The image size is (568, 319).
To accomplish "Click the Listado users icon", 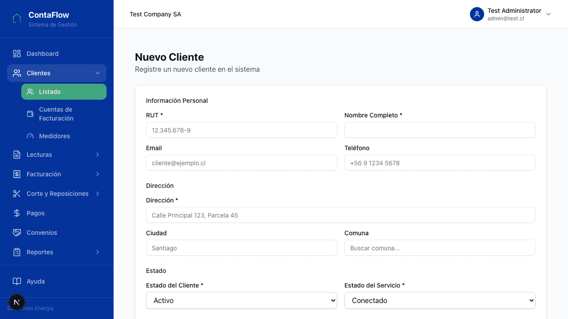I will coord(30,92).
